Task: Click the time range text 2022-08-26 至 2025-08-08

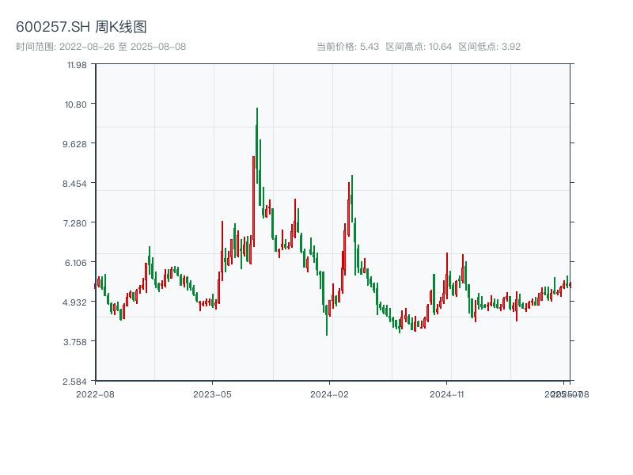Action: pyautogui.click(x=123, y=47)
